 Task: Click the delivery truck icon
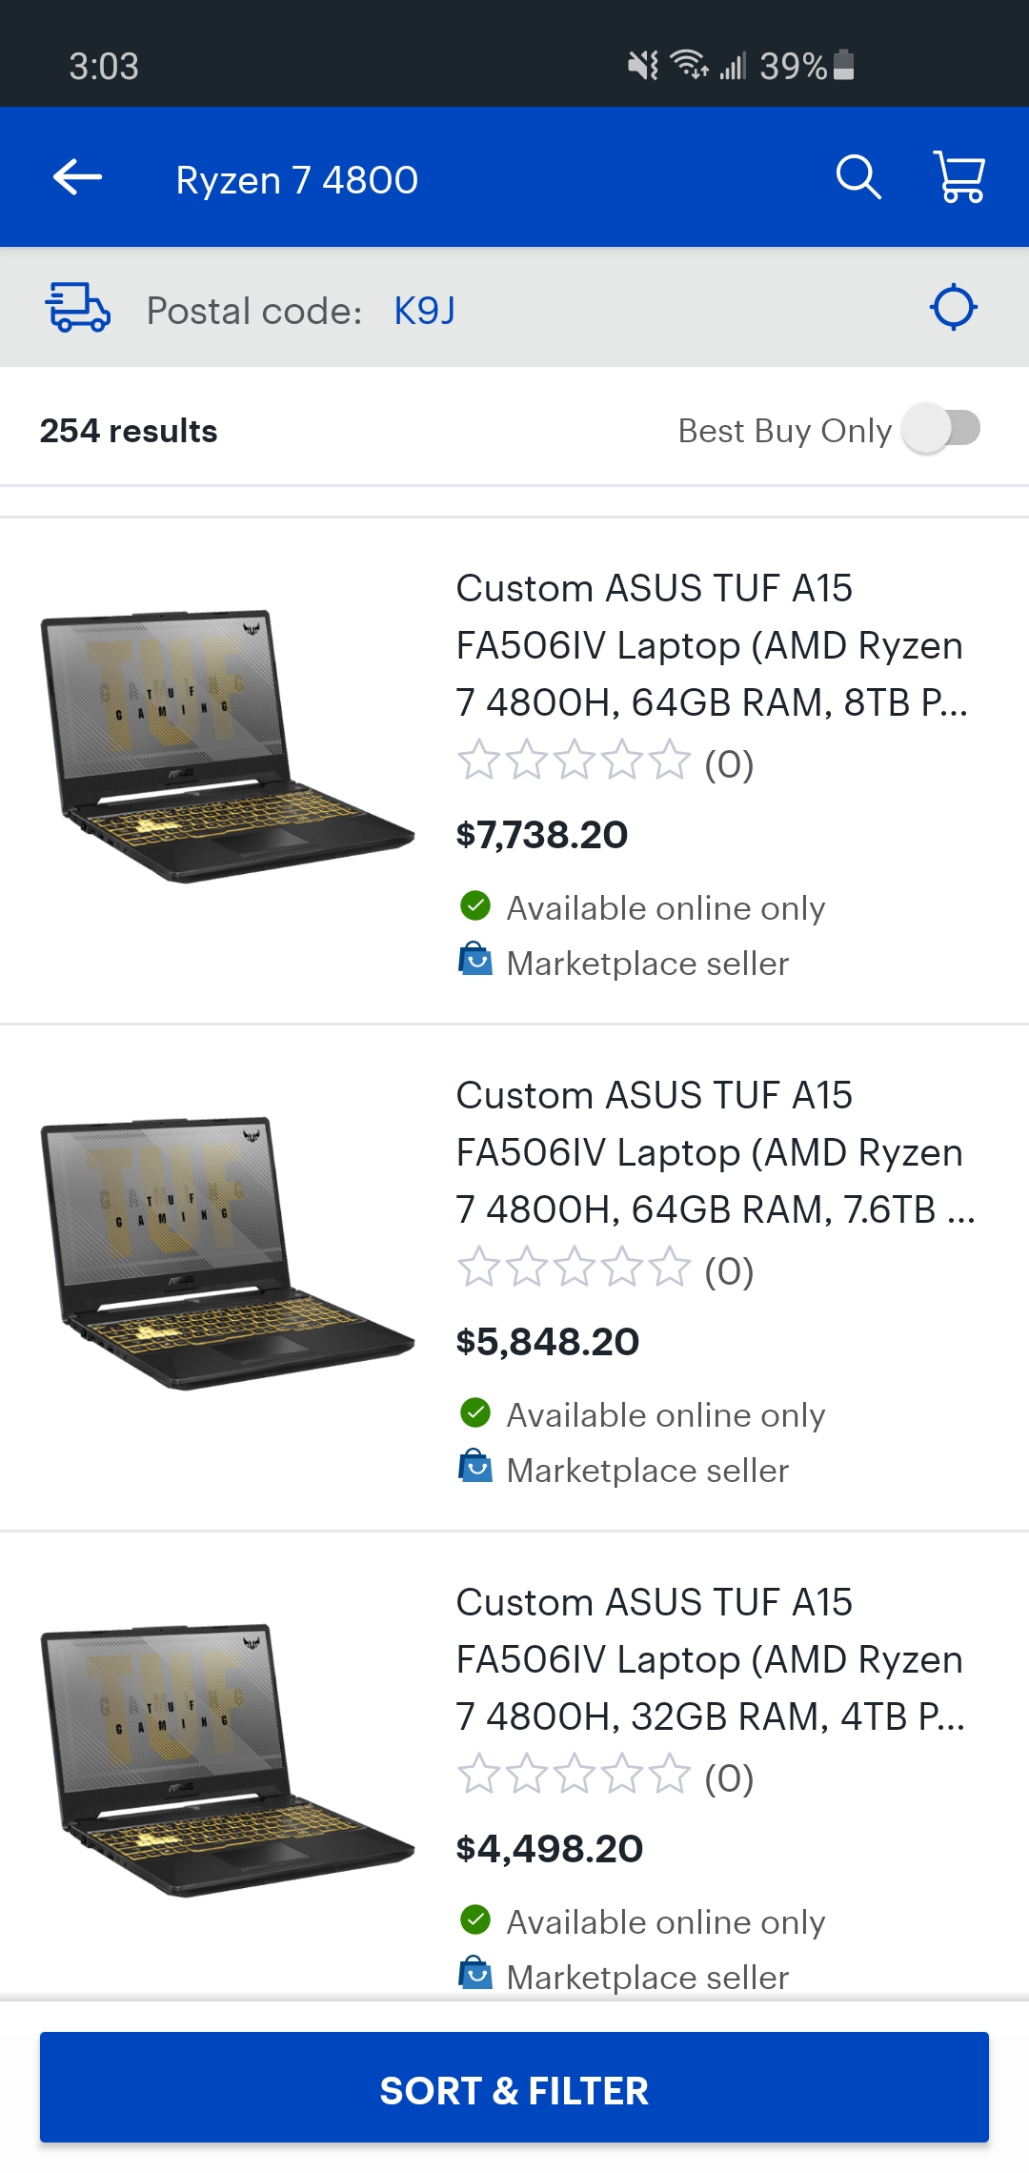(x=78, y=308)
